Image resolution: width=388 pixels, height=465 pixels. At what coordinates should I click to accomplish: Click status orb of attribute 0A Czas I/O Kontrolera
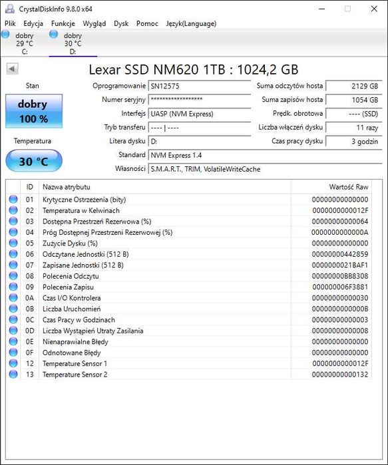click(13, 298)
